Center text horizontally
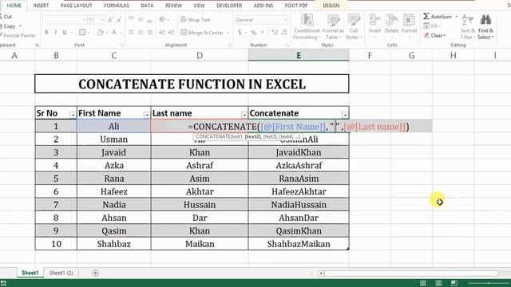This screenshot has width=511, height=287. [141, 32]
